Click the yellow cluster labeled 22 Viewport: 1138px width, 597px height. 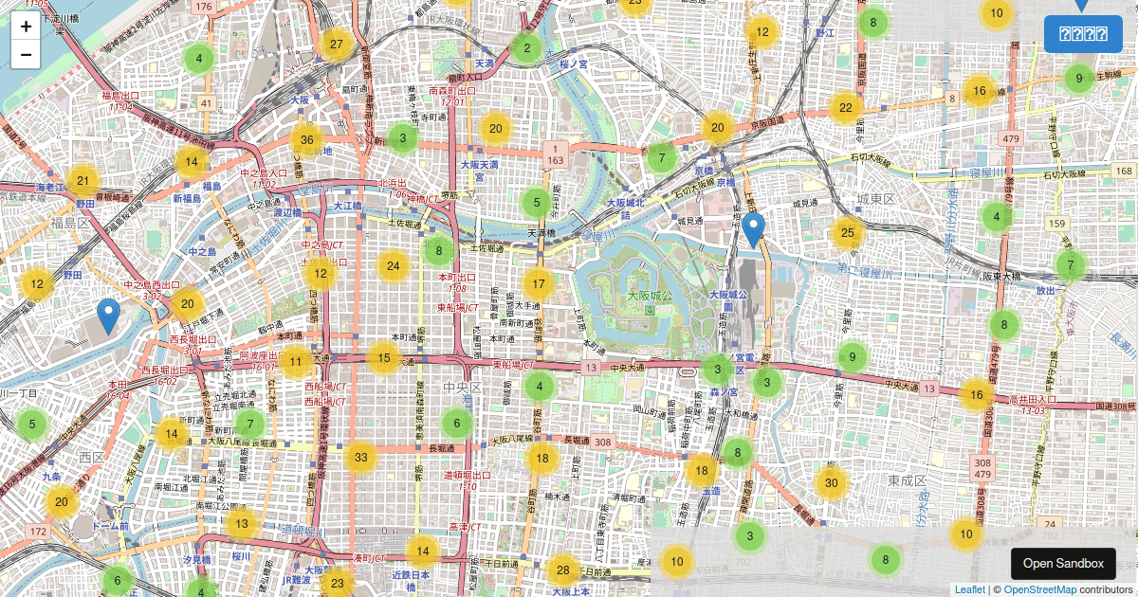(845, 108)
